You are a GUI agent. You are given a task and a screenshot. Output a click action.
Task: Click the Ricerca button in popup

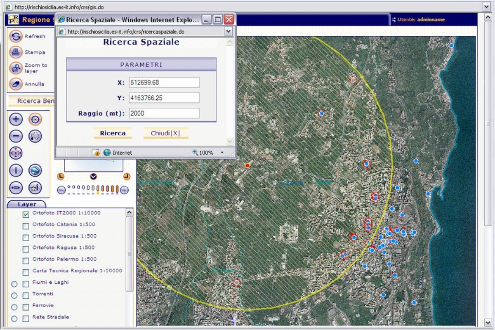(113, 133)
